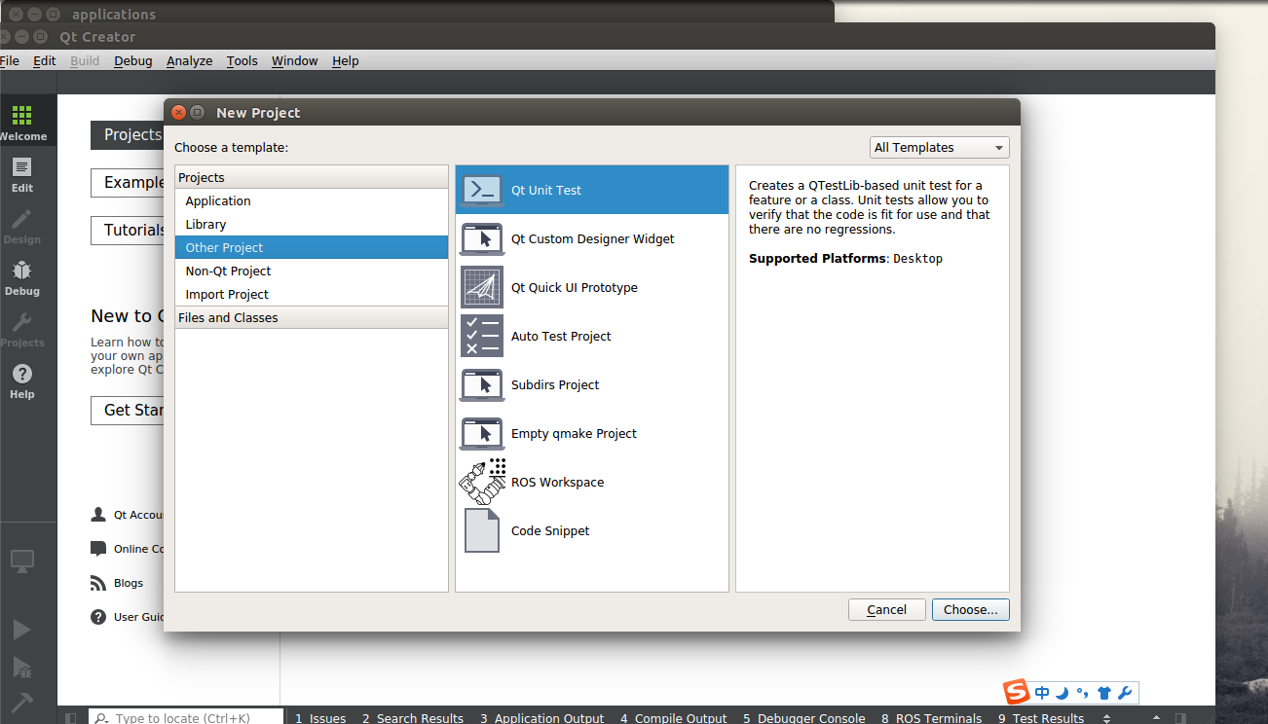1268x724 pixels.
Task: Click the Files and Classes header
Action: (312, 317)
